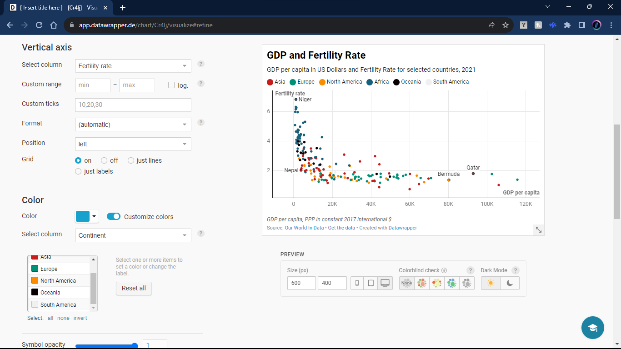
Task: Click the light mode sun icon
Action: click(x=491, y=283)
